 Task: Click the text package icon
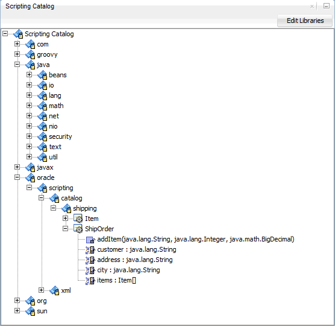42,147
